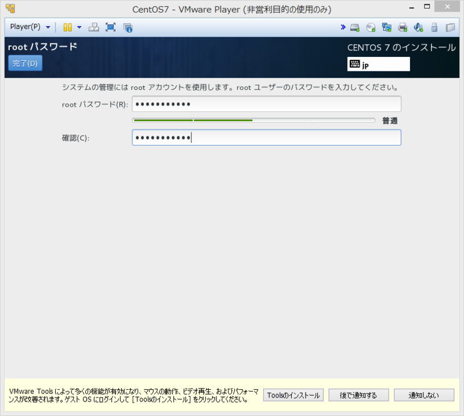Image resolution: width=464 pixels, height=416 pixels.
Task: Choose 後で通知する for VMware Tools
Action: pyautogui.click(x=358, y=395)
